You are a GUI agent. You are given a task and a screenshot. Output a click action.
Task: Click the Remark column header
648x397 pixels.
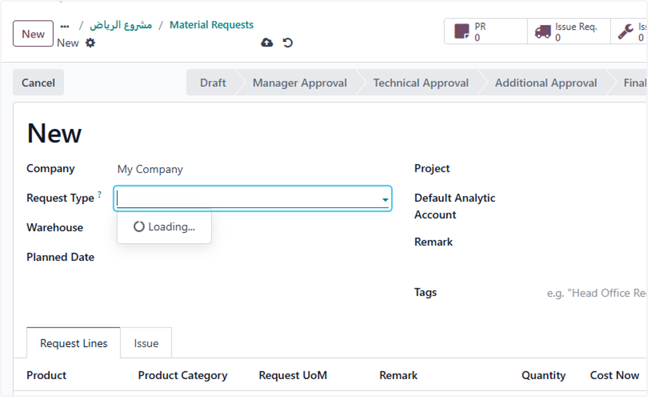[399, 375]
